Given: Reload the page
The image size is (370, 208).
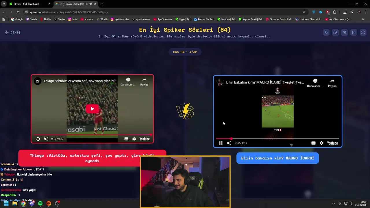Looking at the screenshot, I should (18, 12).
